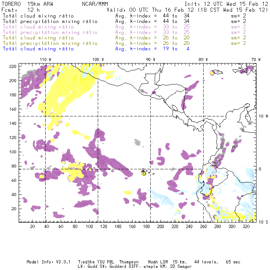Click 'LW: Godd' in the bottom footer line
The width and height of the screenshot is (270, 270).
[x=88, y=267]
